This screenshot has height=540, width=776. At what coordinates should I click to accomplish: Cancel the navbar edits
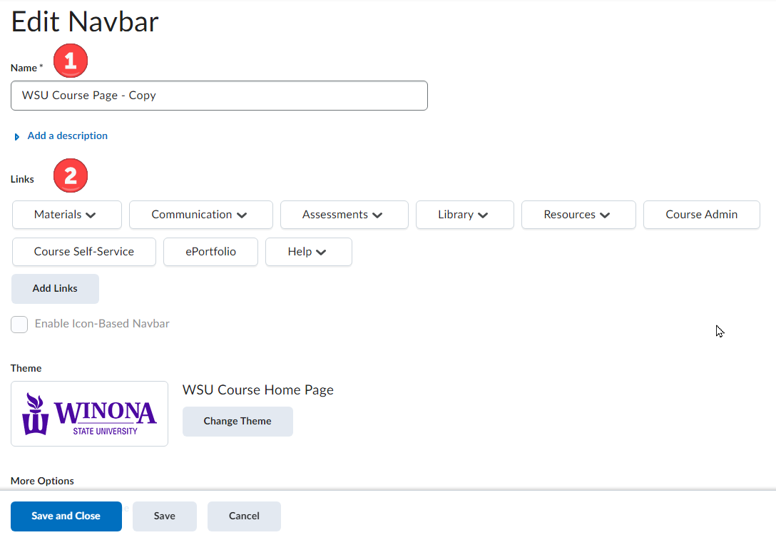(x=244, y=516)
